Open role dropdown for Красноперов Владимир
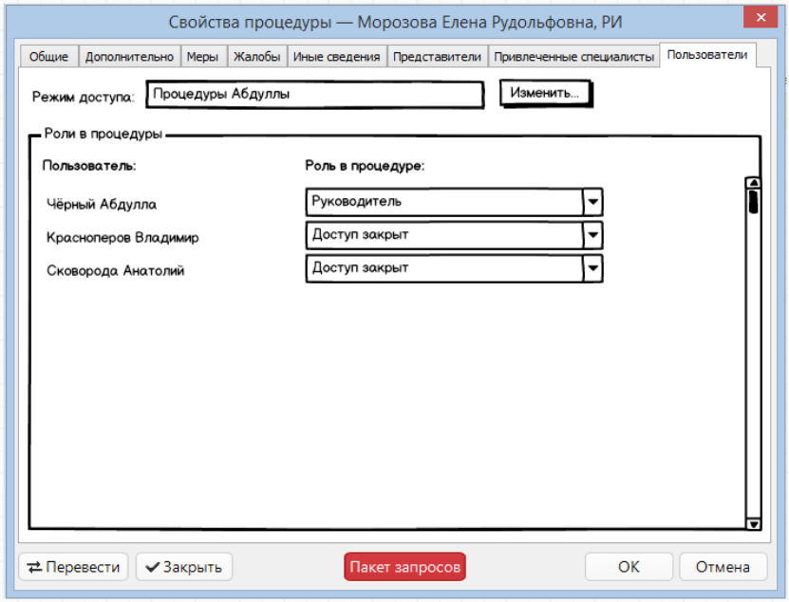789x602 pixels. (x=592, y=235)
